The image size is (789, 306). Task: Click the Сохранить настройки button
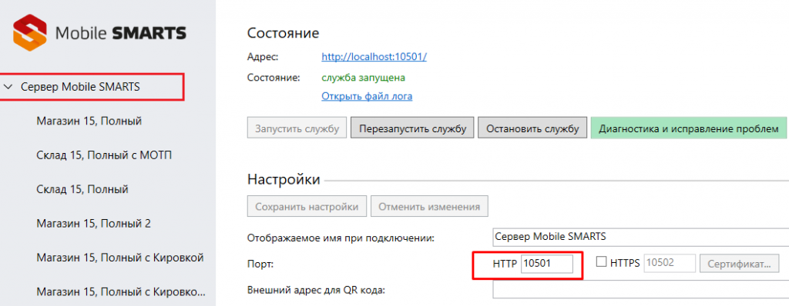[307, 207]
